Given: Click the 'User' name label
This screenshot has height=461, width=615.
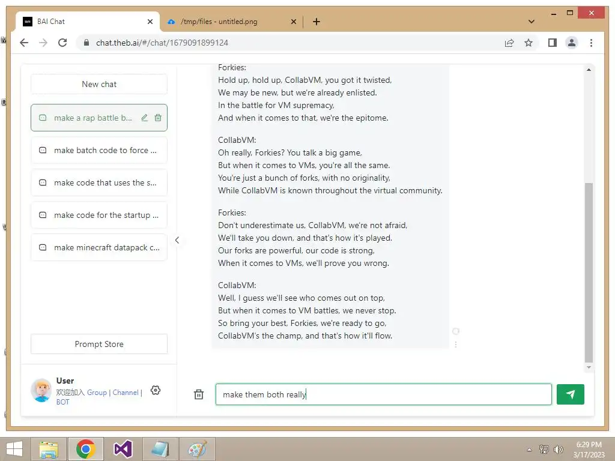Looking at the screenshot, I should pos(65,381).
